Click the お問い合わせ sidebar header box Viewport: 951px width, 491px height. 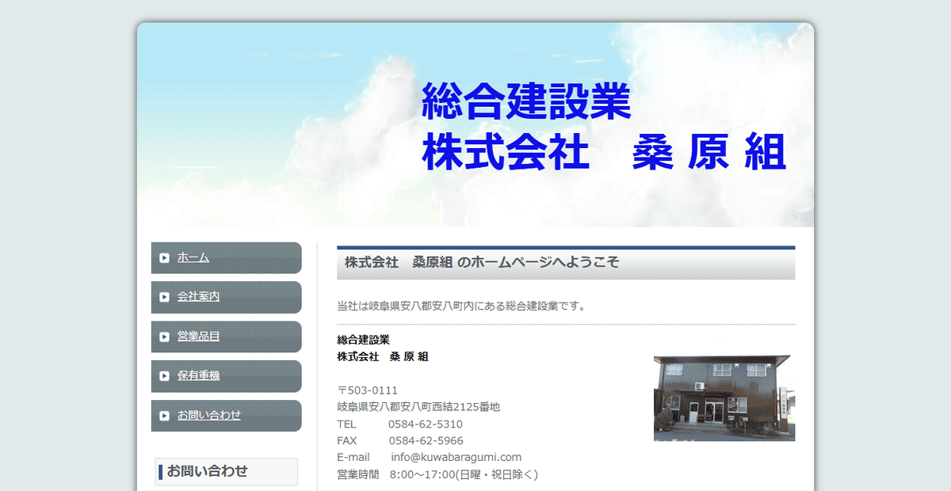pyautogui.click(x=226, y=471)
